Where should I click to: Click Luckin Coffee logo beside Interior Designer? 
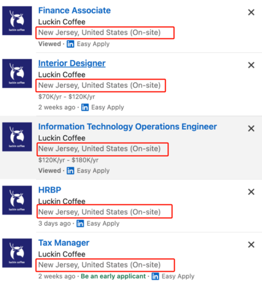coord(17,74)
